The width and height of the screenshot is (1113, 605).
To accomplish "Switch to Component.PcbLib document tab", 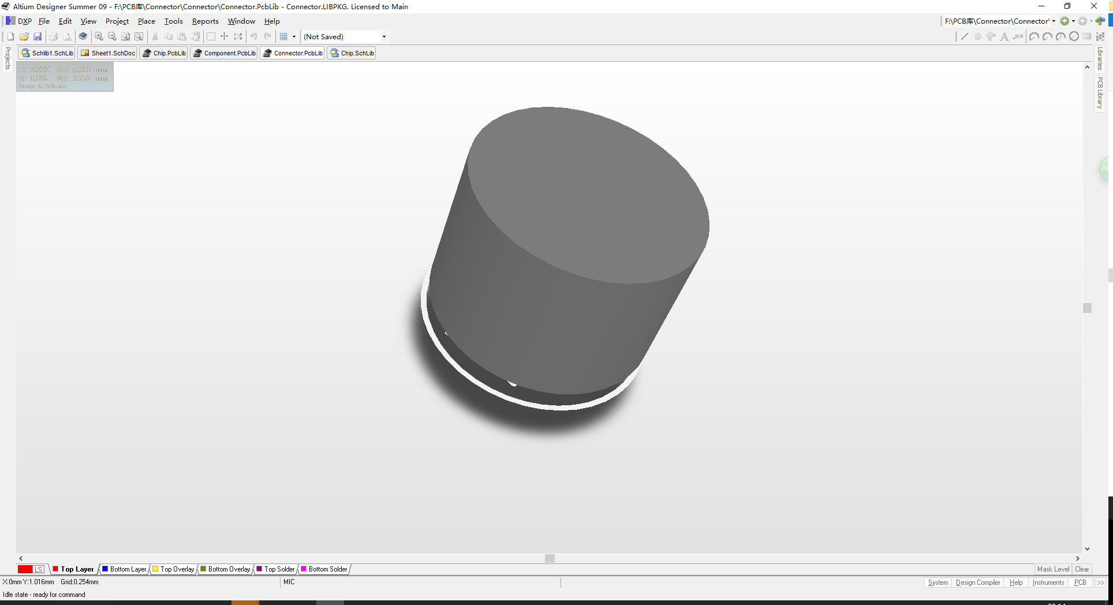I will coord(224,53).
